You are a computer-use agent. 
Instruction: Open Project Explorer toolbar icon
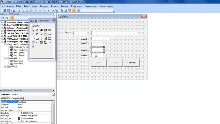point(62,11)
